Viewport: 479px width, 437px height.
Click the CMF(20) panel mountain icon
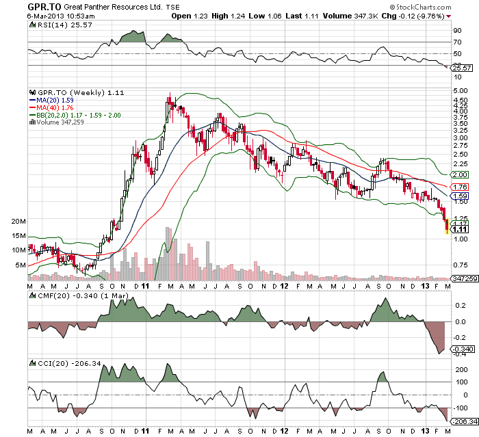click(x=32, y=295)
